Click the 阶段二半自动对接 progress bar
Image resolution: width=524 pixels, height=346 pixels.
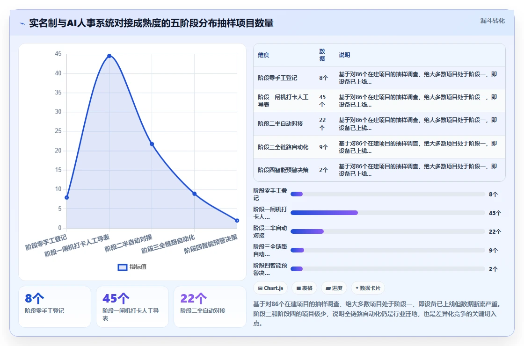pyautogui.click(x=388, y=231)
